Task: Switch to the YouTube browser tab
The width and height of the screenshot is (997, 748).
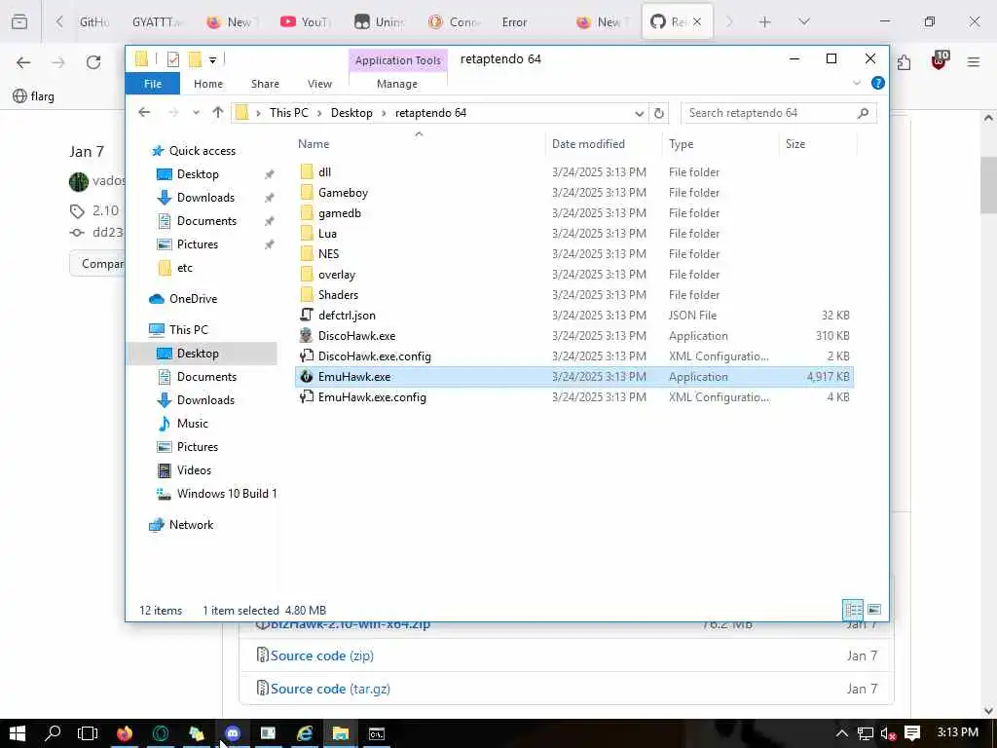Action: (305, 21)
